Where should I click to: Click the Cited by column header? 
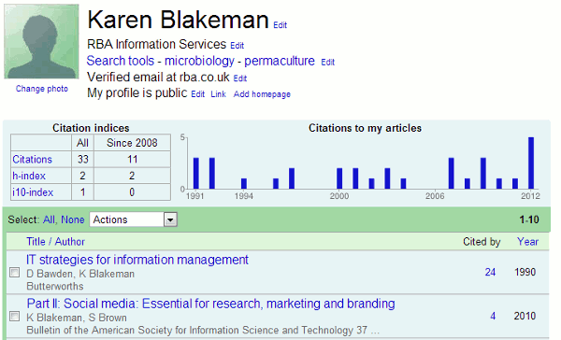[x=482, y=242]
